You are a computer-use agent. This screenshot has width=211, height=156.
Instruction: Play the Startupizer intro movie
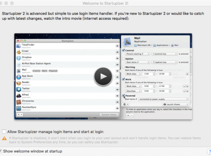coord(103,76)
